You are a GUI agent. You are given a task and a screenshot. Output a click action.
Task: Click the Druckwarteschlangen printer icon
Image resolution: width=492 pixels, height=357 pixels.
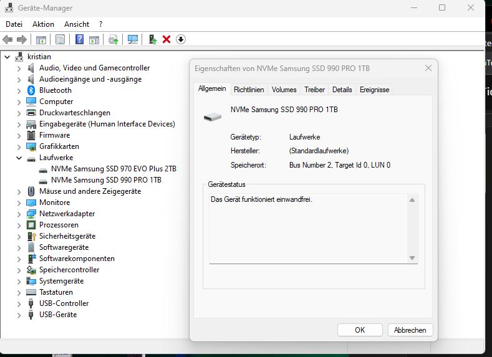pos(31,113)
